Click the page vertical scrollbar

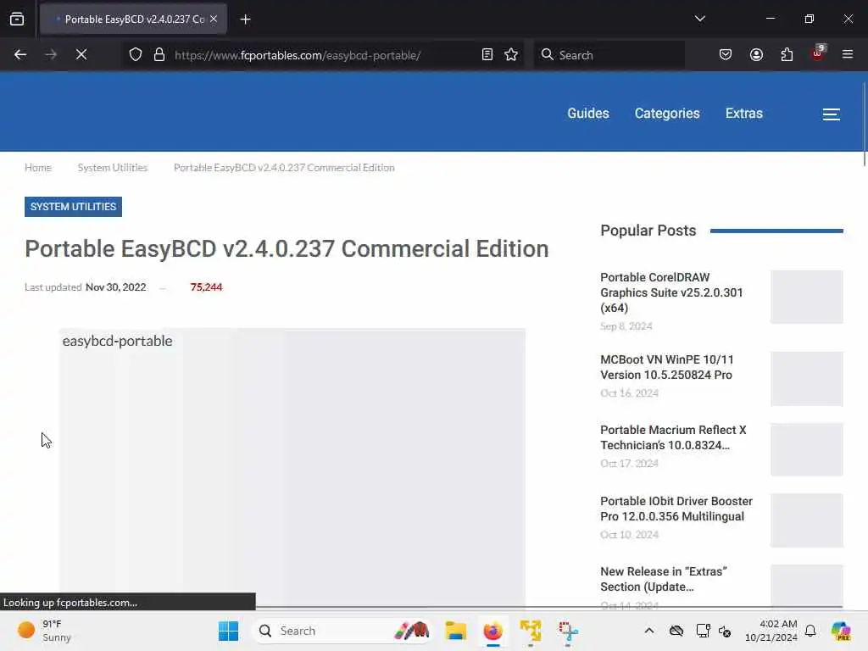coord(864,123)
